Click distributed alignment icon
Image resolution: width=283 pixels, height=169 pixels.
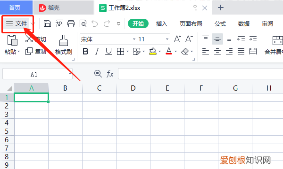(253, 52)
